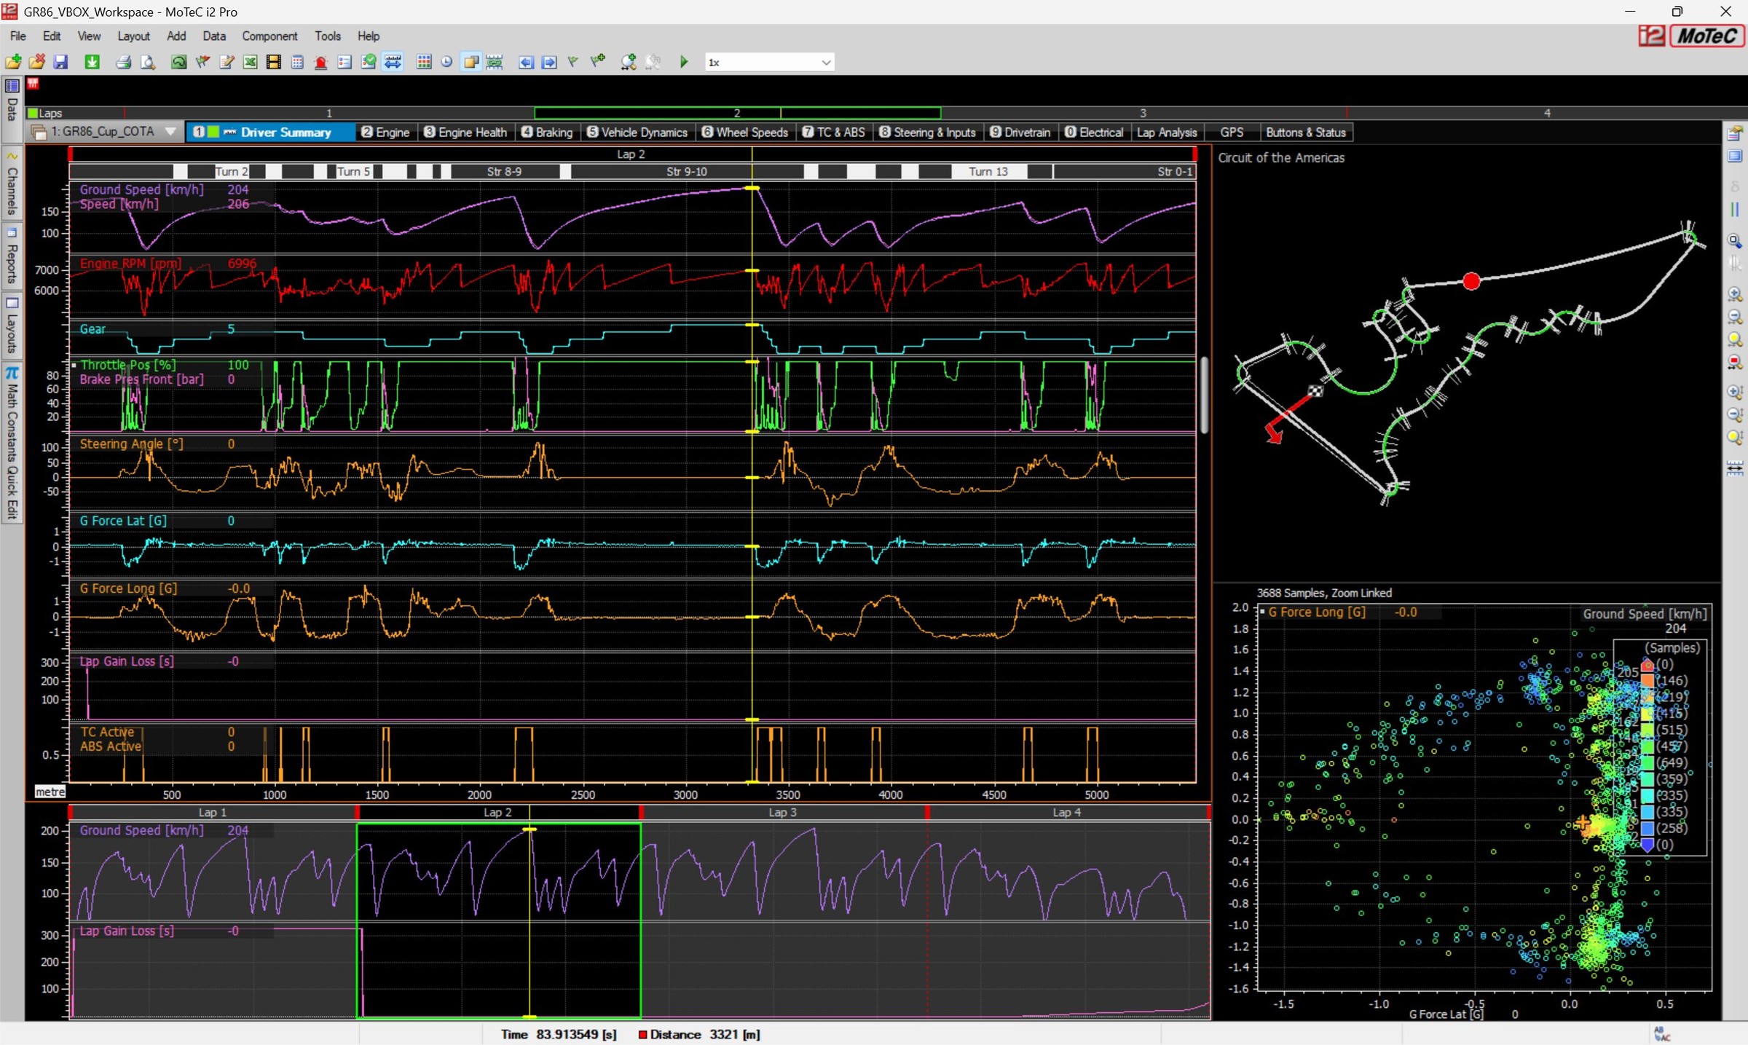Image resolution: width=1748 pixels, height=1045 pixels.
Task: Close log file using the red X folder icon
Action: [x=37, y=63]
